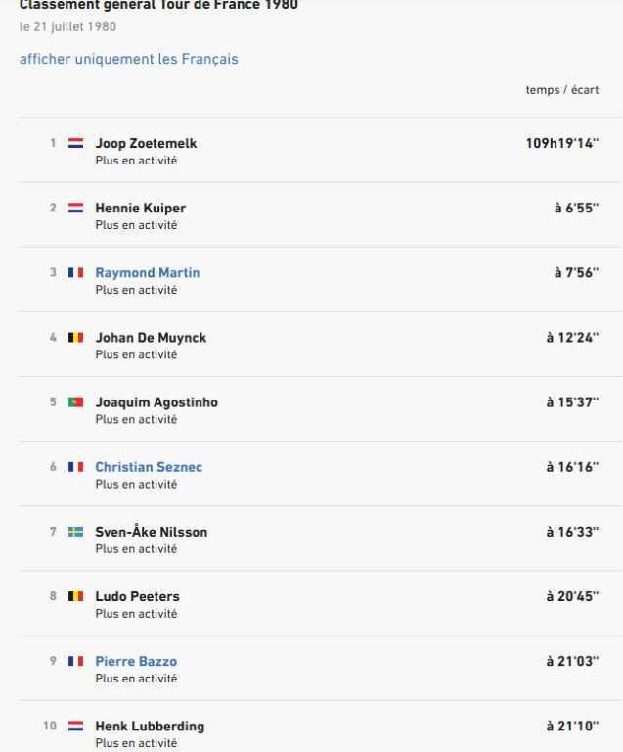Click the Swedish flag beside Sven-Åke Nilsson

point(75,532)
